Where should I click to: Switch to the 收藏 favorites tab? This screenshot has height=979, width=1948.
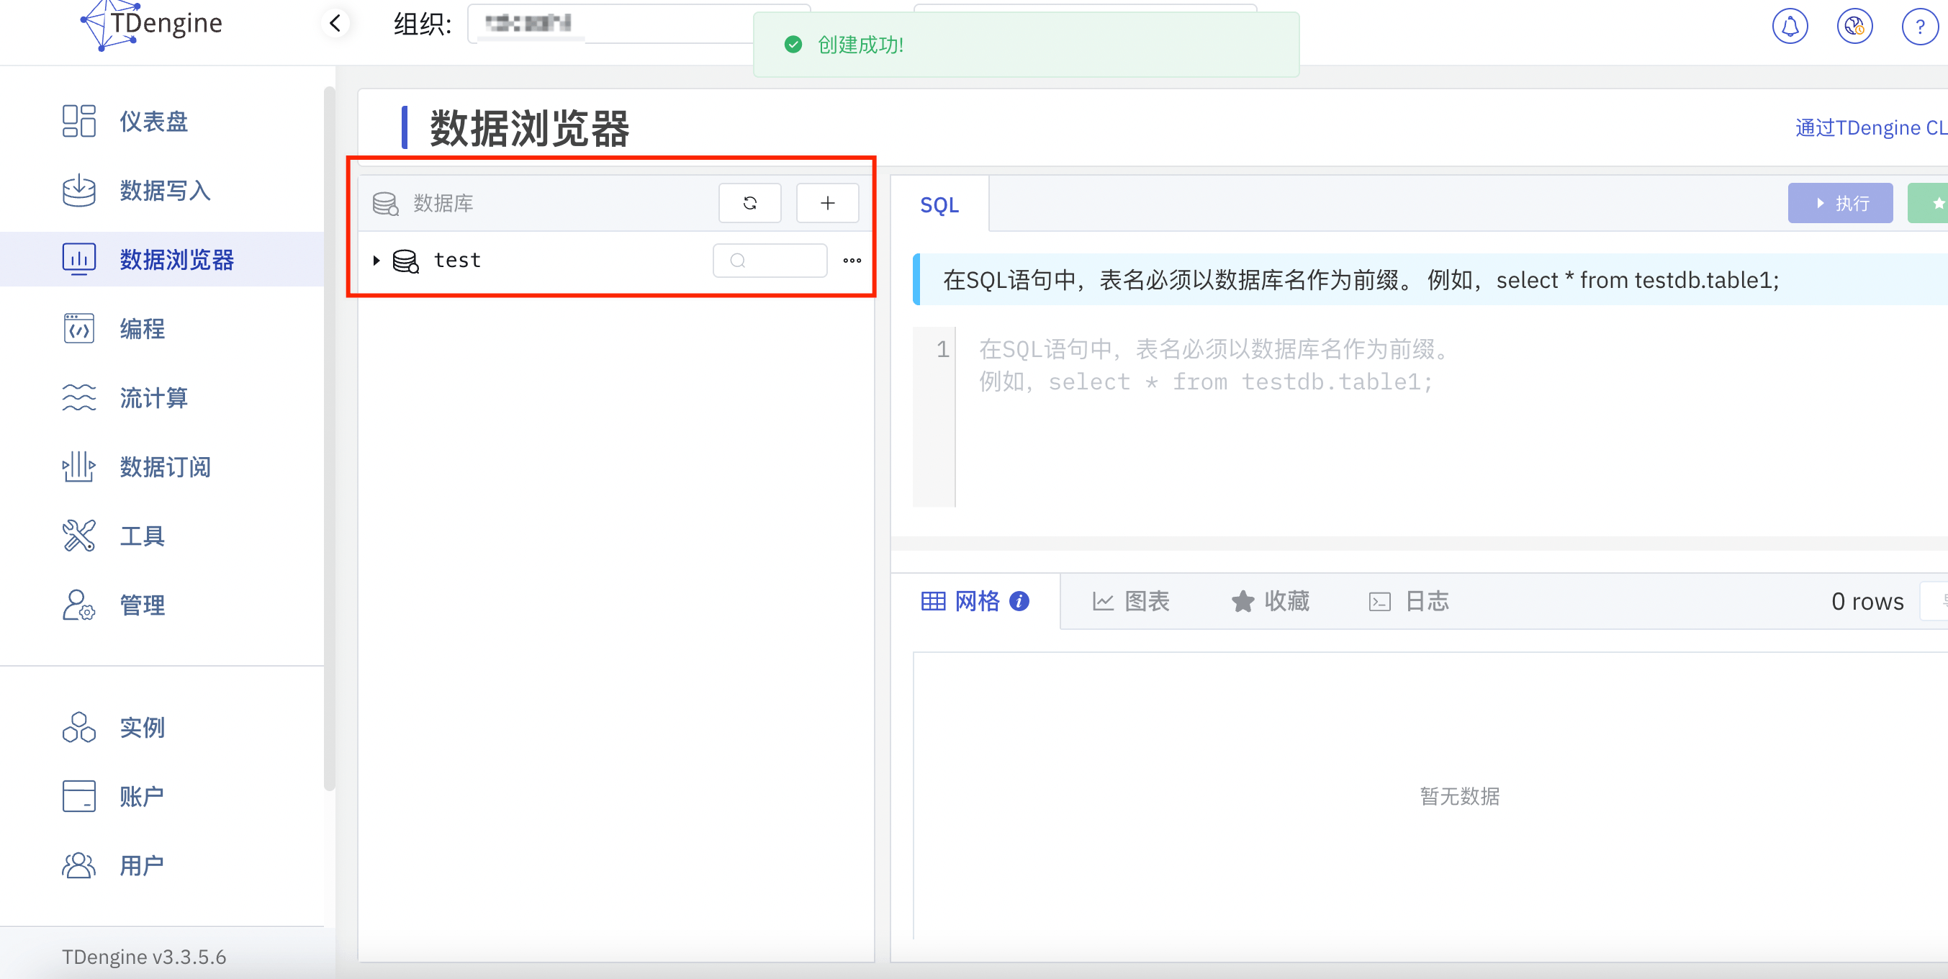coord(1270,601)
